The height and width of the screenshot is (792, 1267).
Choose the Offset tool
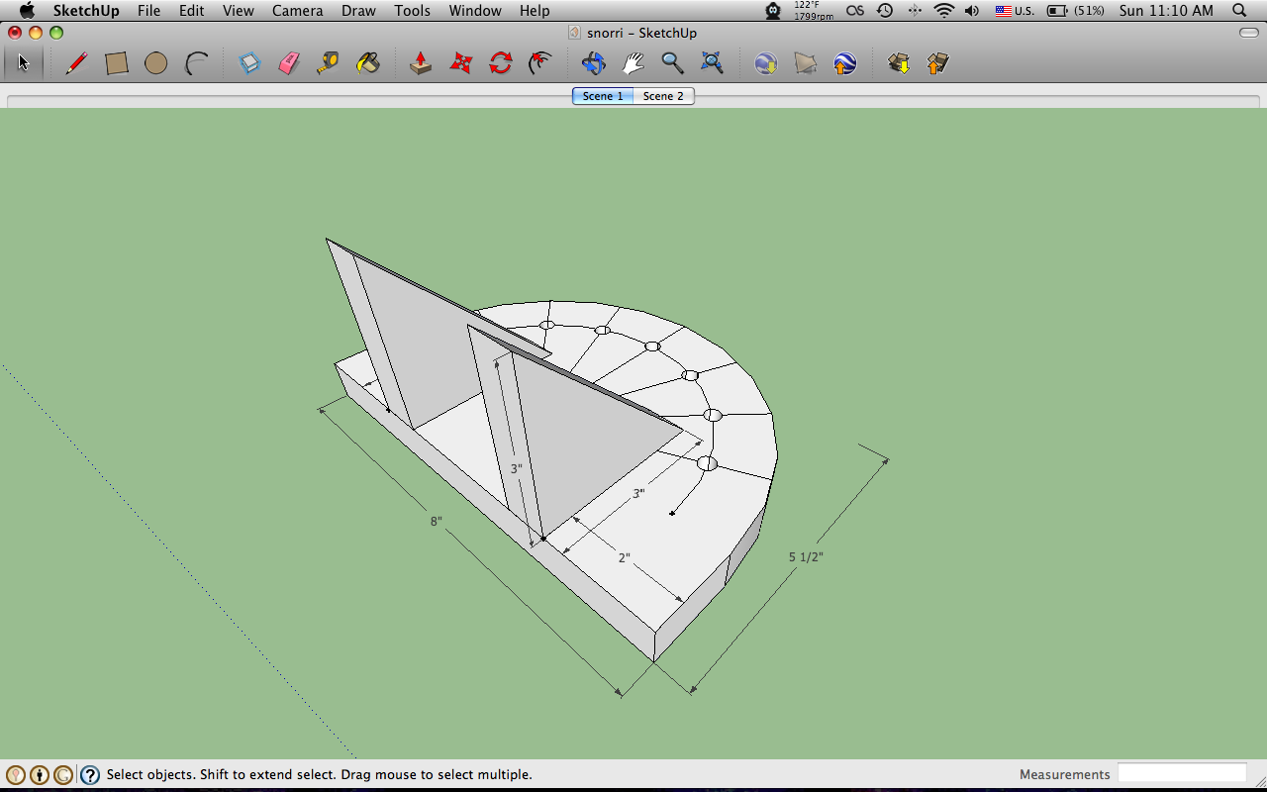(x=540, y=63)
